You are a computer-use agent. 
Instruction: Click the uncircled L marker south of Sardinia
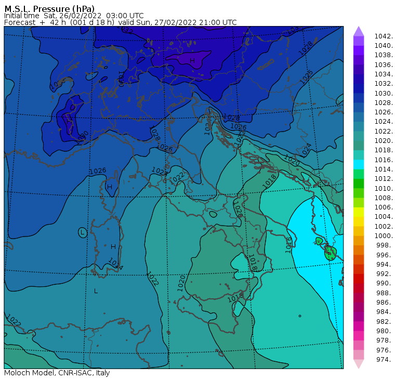point(96,291)
